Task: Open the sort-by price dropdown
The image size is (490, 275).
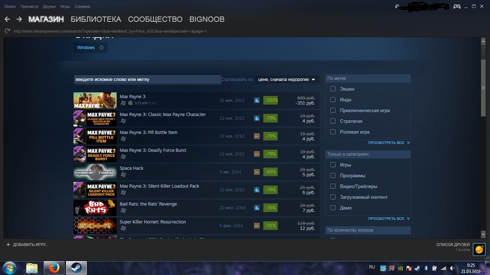Action: pos(287,79)
